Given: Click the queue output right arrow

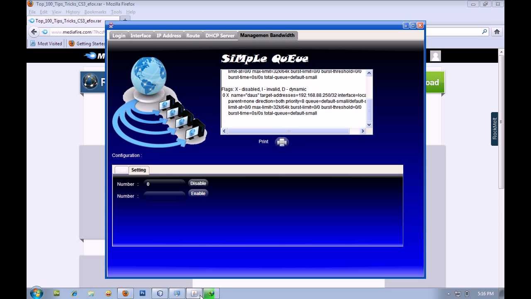Looking at the screenshot, I should click(x=363, y=131).
